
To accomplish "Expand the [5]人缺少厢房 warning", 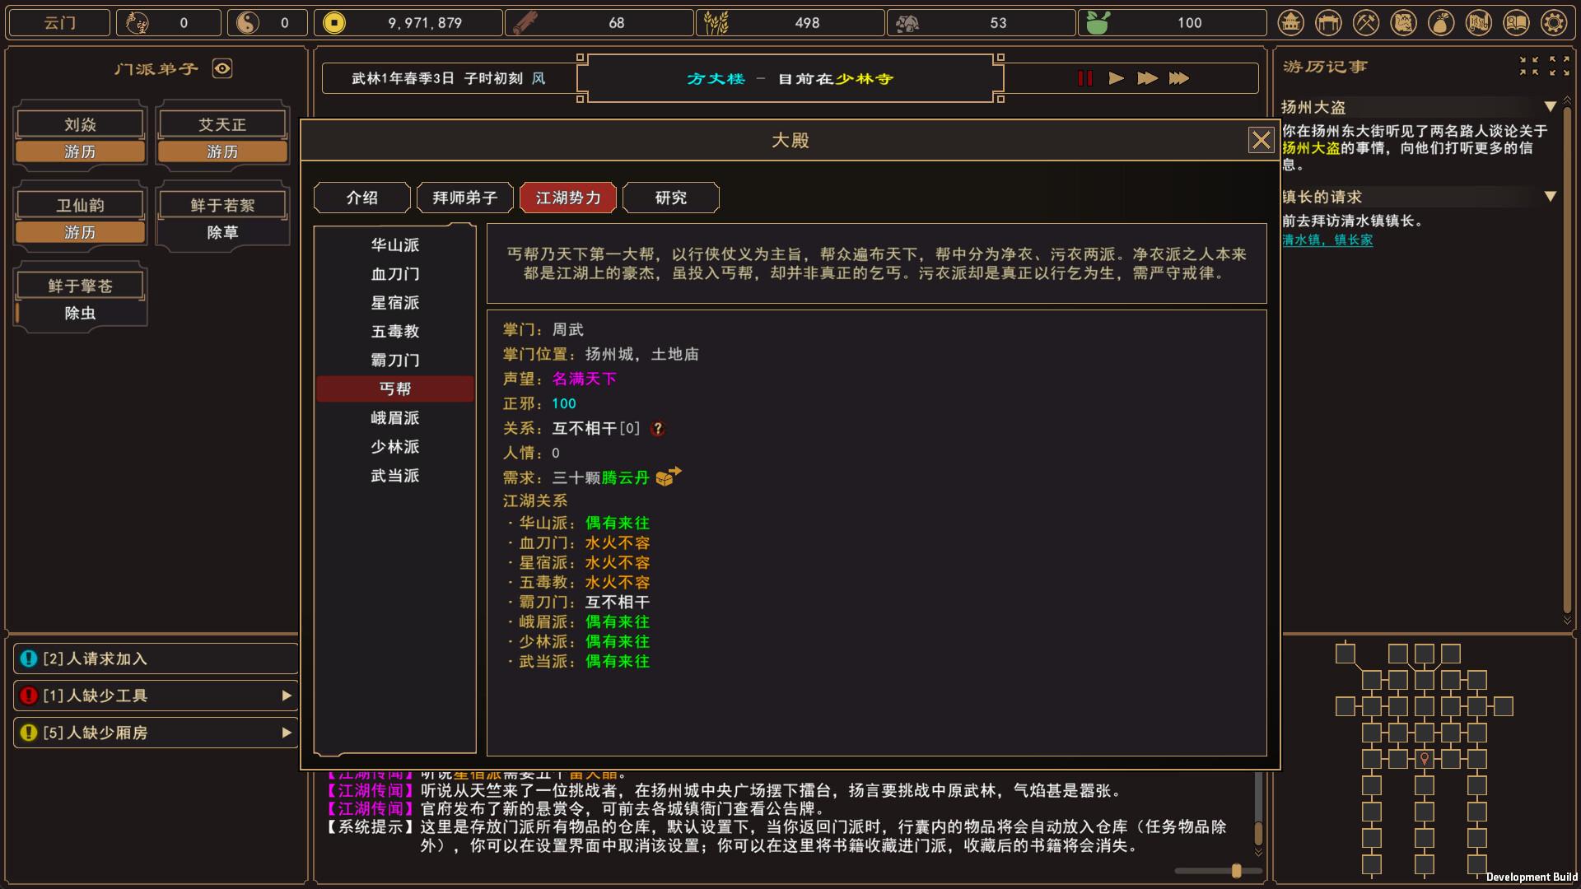I will click(x=287, y=732).
